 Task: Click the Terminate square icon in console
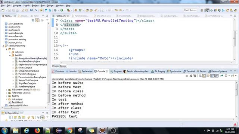tap(187, 76)
